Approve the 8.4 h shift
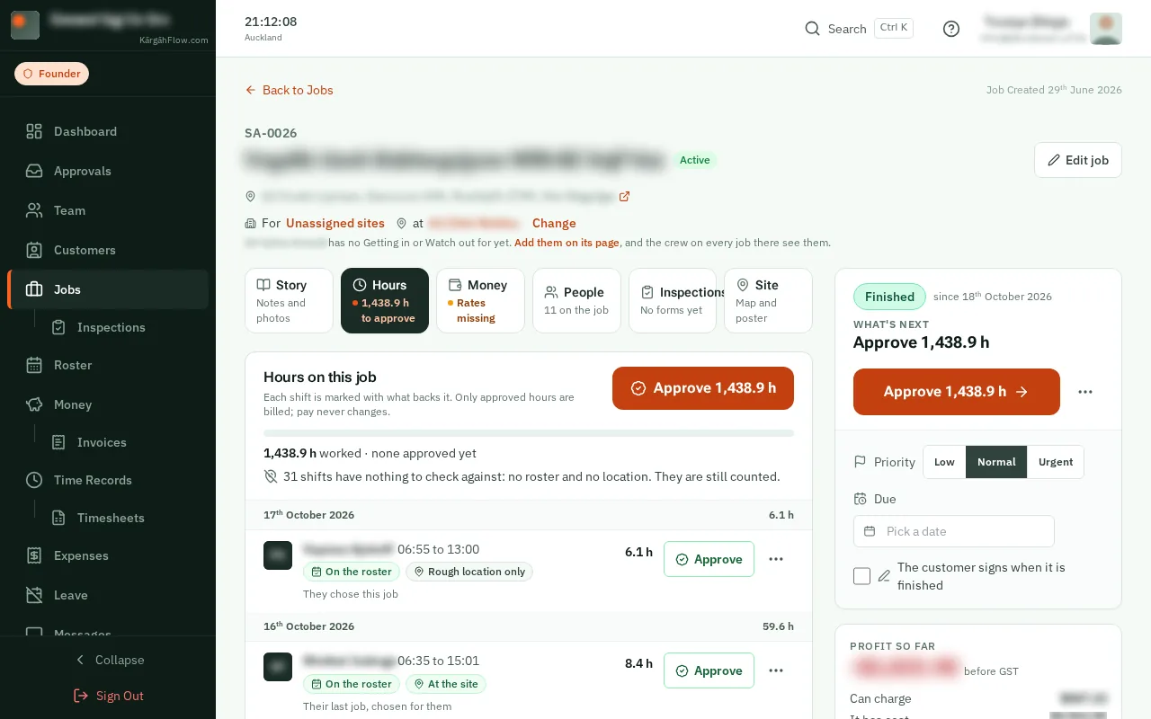The image size is (1151, 719). pos(709,670)
